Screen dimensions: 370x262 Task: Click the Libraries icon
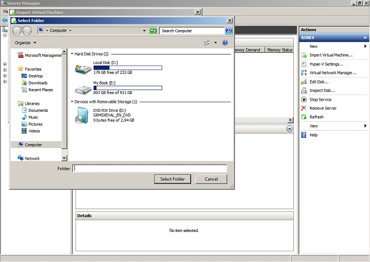[21, 103]
